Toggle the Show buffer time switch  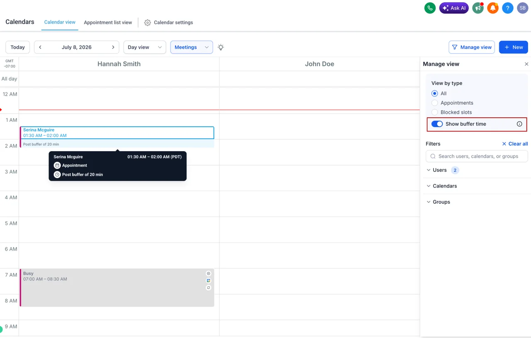pyautogui.click(x=437, y=124)
